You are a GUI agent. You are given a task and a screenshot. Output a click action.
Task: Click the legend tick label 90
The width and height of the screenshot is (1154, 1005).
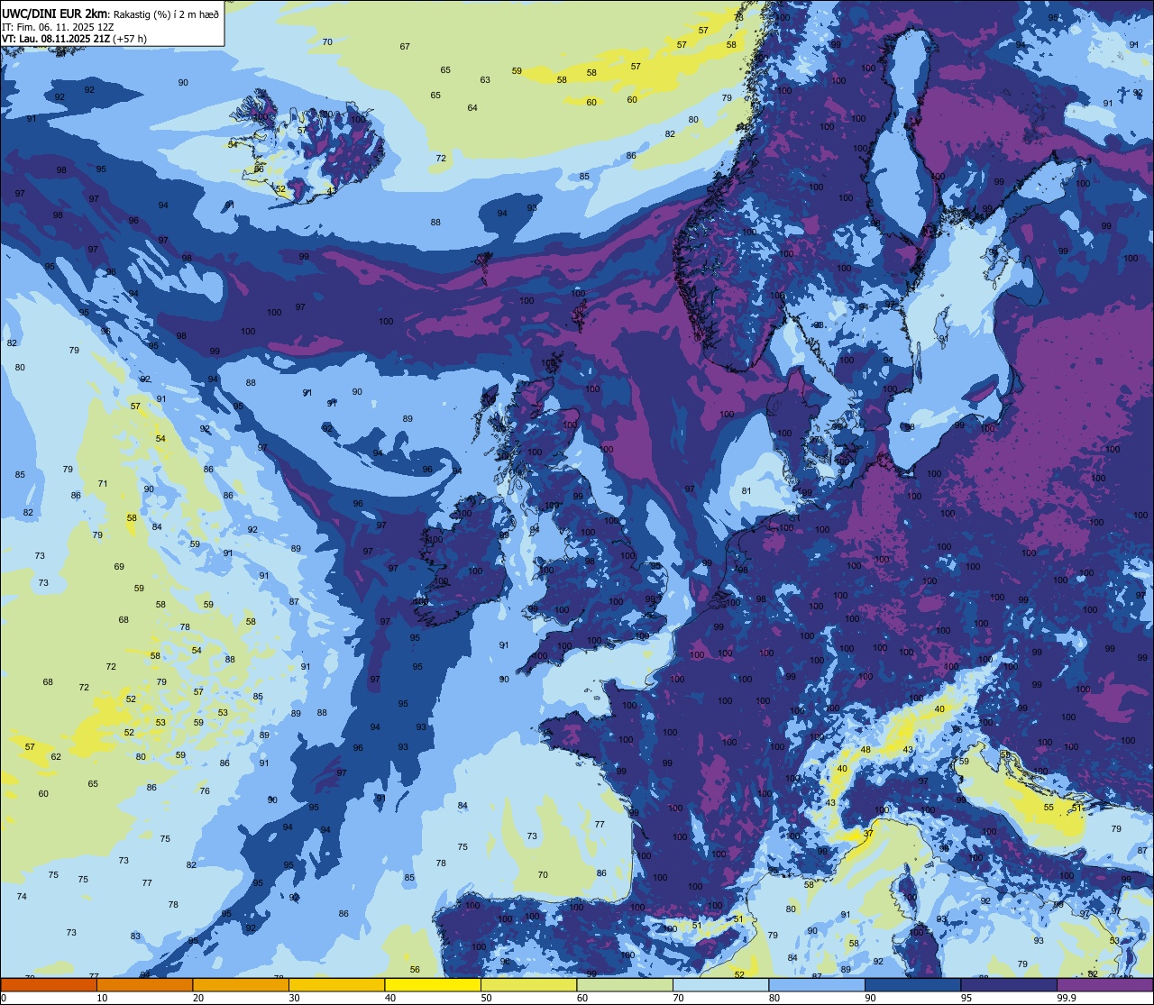(870, 998)
